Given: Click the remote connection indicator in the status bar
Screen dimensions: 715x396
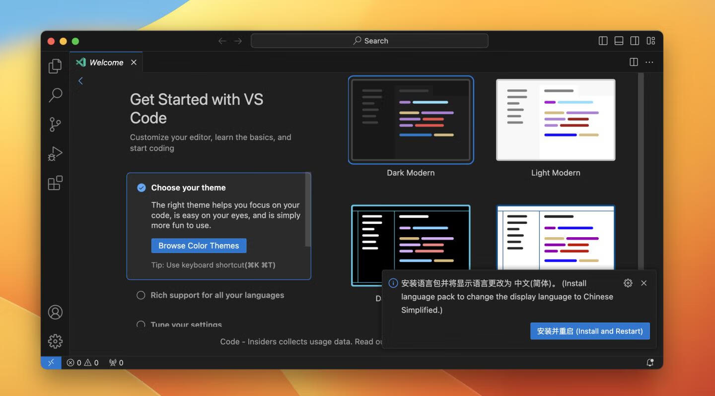Looking at the screenshot, I should pos(51,362).
